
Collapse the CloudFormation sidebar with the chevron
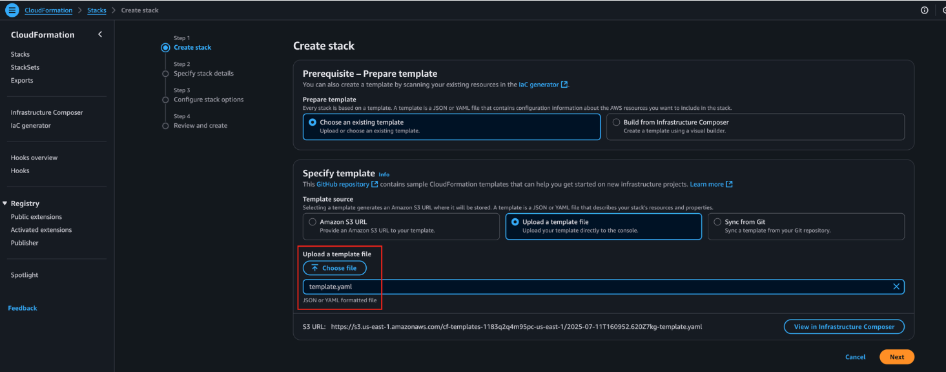coord(100,34)
